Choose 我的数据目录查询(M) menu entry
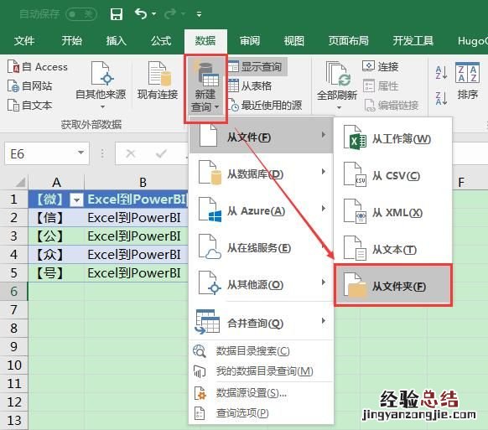The width and height of the screenshot is (488, 430). pos(261,370)
